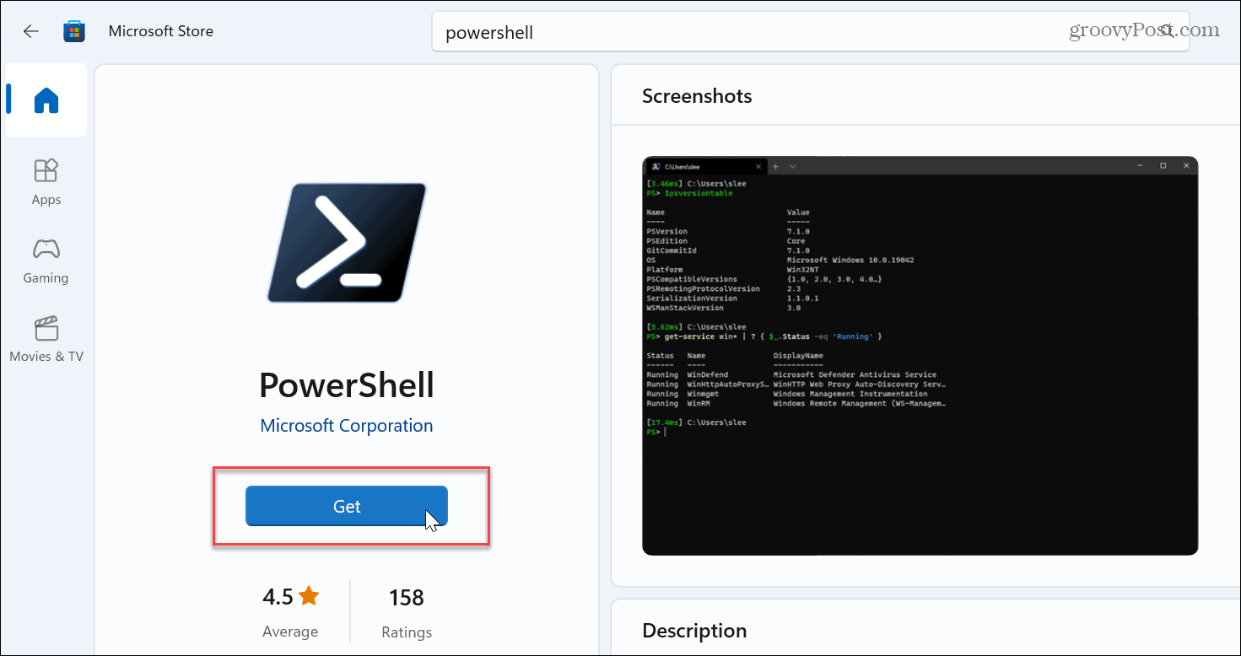Click the PowerShell app logo
Image resolution: width=1241 pixels, height=656 pixels.
click(x=347, y=245)
